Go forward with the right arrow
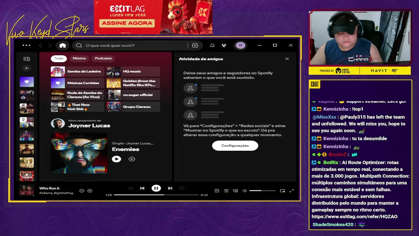 [x=50, y=45]
